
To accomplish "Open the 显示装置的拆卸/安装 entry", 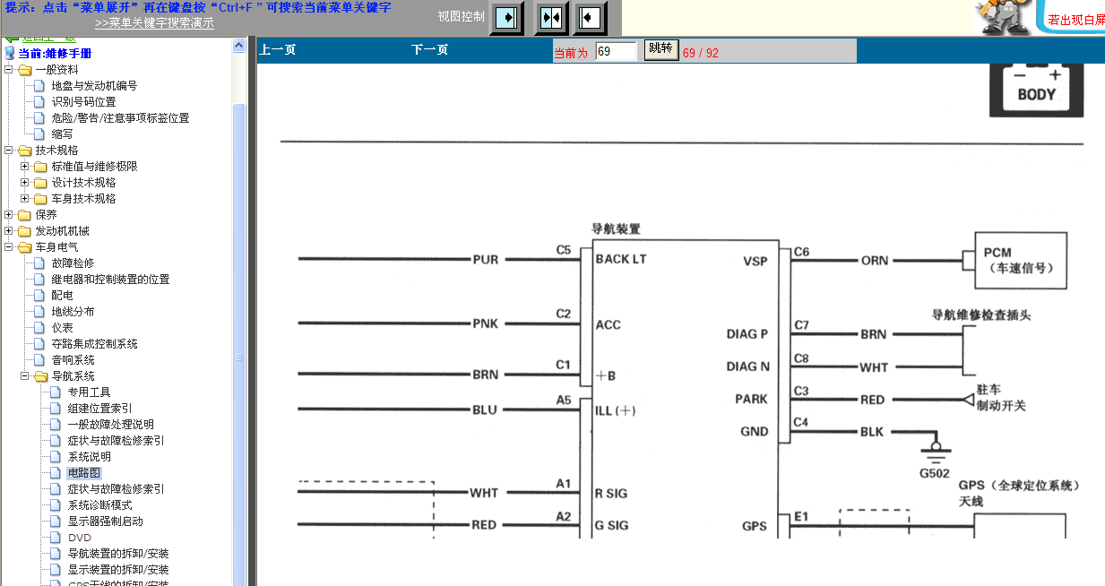I will [x=118, y=570].
